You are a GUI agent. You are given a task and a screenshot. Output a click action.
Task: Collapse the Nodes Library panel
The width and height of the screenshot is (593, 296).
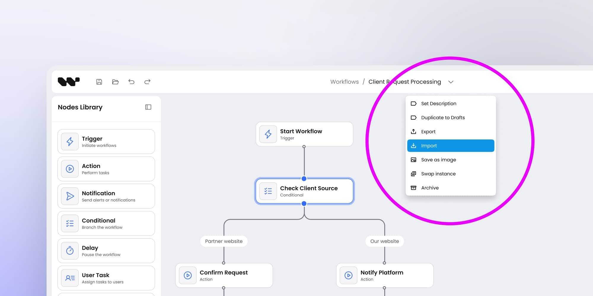tap(148, 107)
